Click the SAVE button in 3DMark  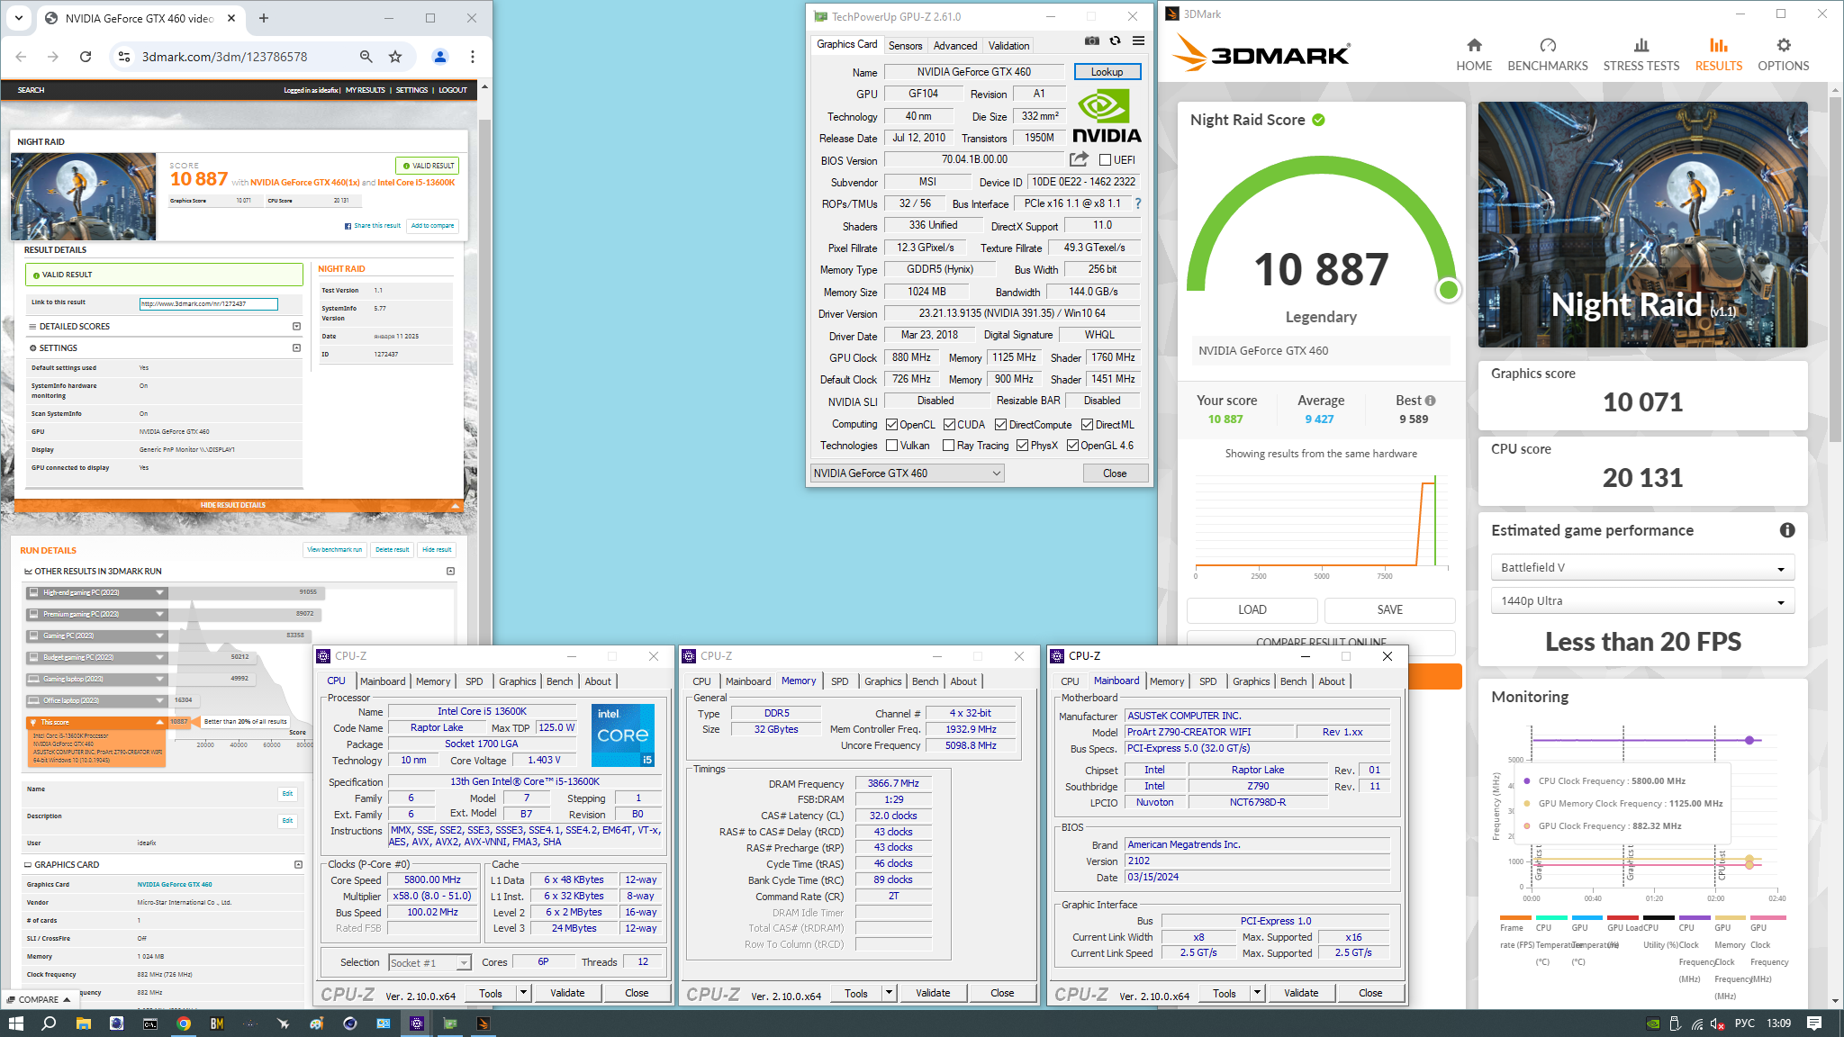(x=1389, y=609)
